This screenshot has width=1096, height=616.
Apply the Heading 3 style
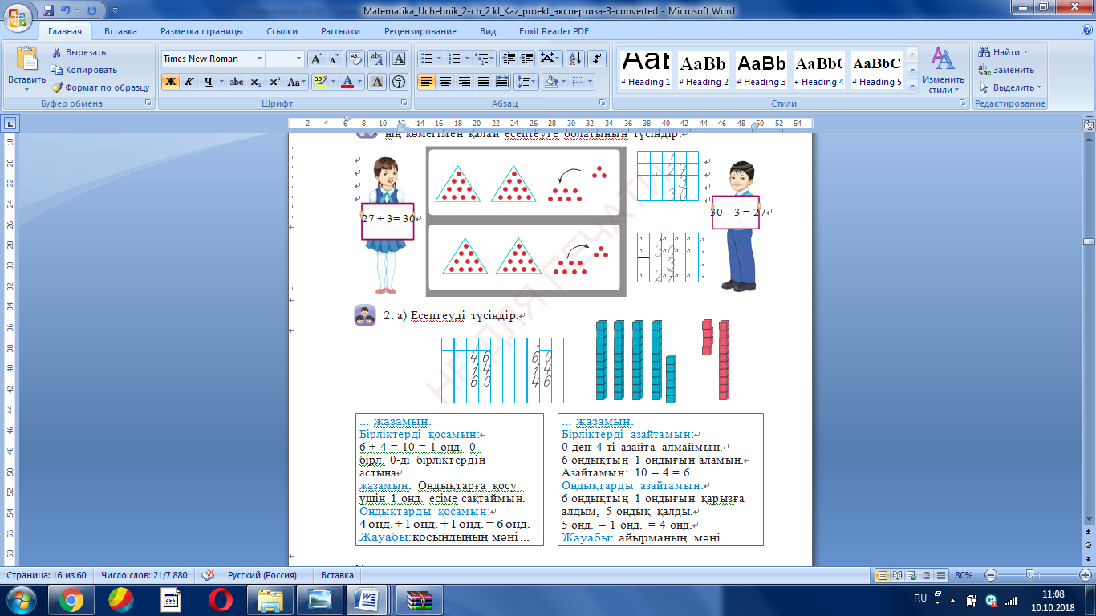761,70
